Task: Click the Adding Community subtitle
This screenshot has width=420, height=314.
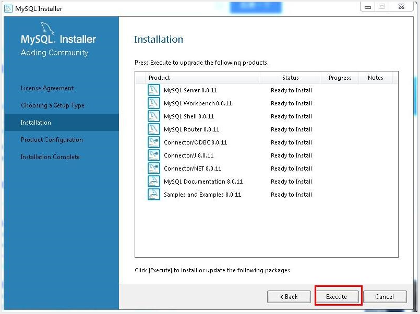Action: coord(54,53)
